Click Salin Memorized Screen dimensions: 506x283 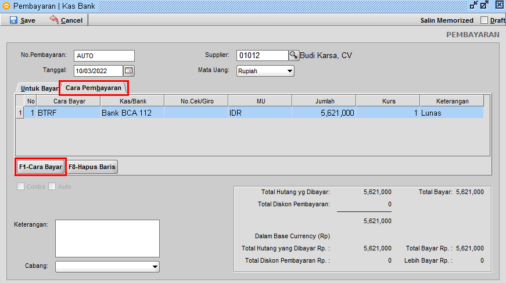tap(447, 20)
